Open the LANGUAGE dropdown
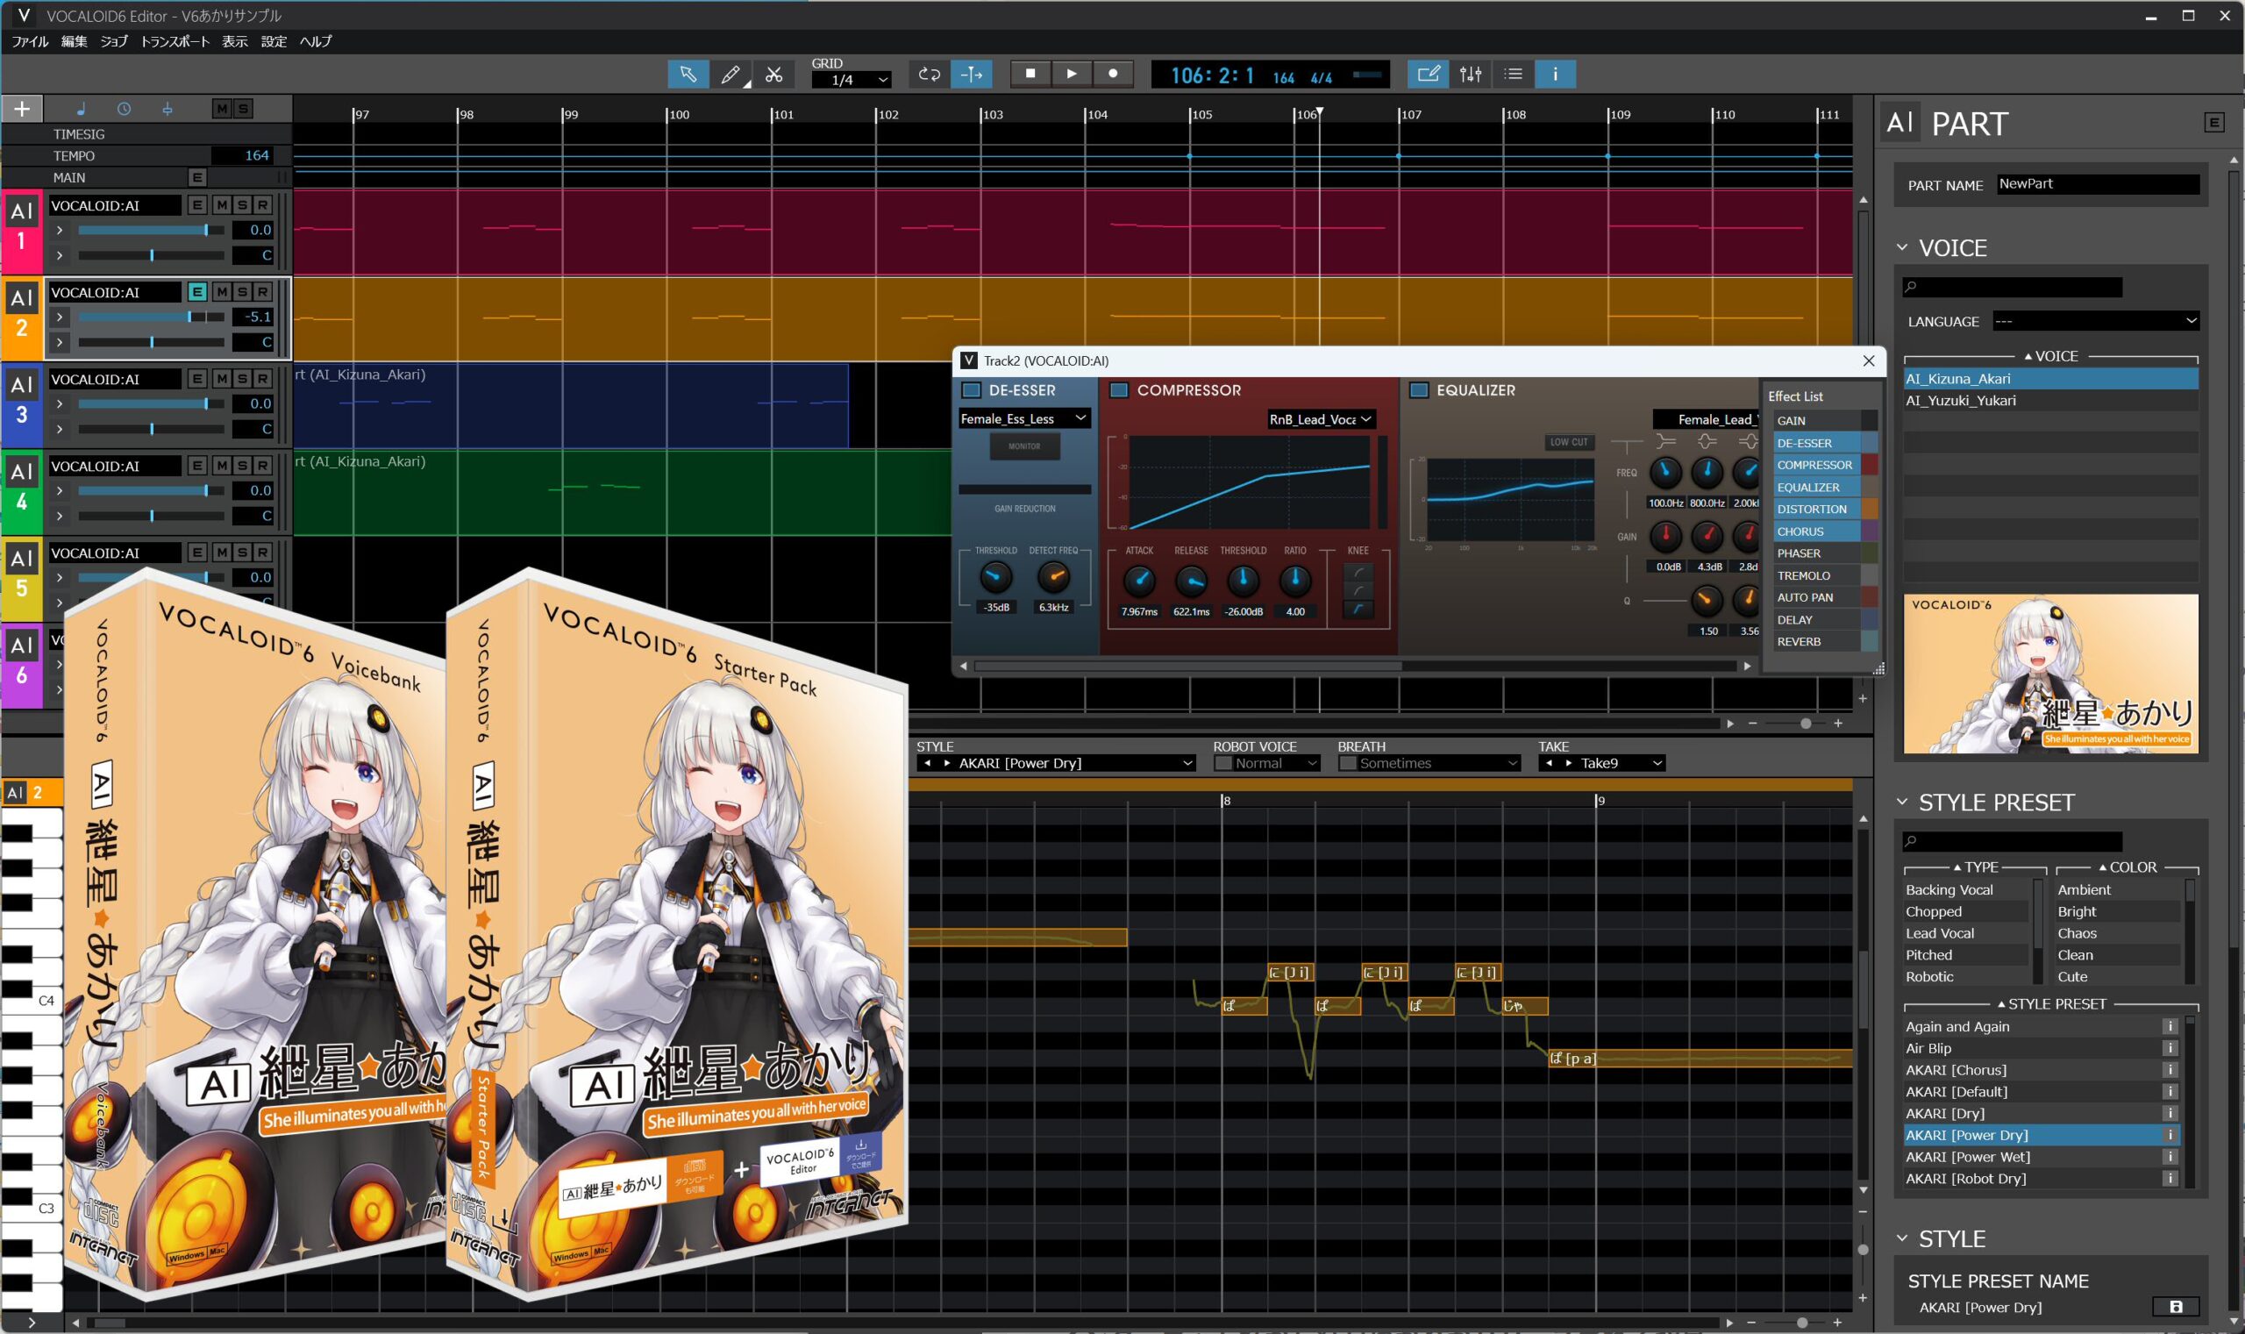2245x1334 pixels. click(x=2096, y=321)
